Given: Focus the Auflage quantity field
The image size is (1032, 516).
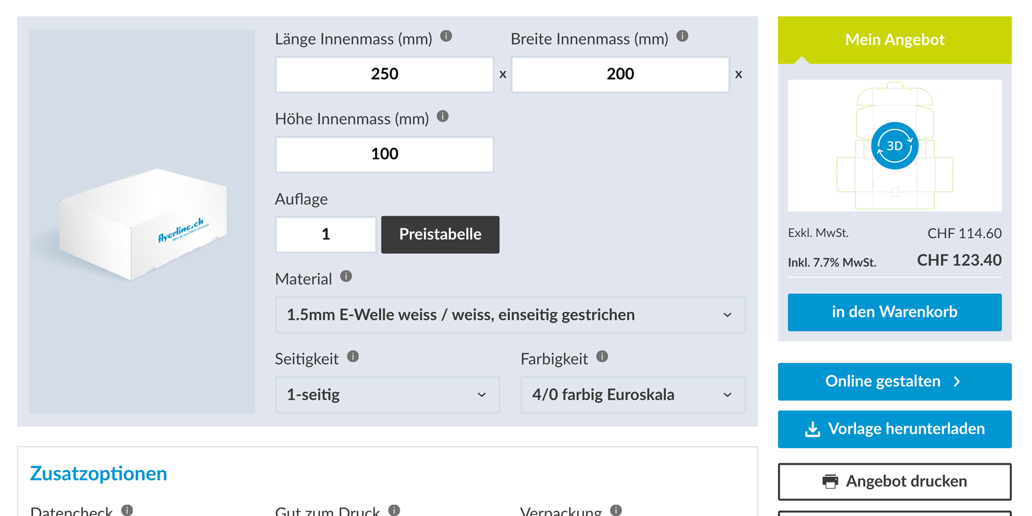Looking at the screenshot, I should (x=326, y=234).
